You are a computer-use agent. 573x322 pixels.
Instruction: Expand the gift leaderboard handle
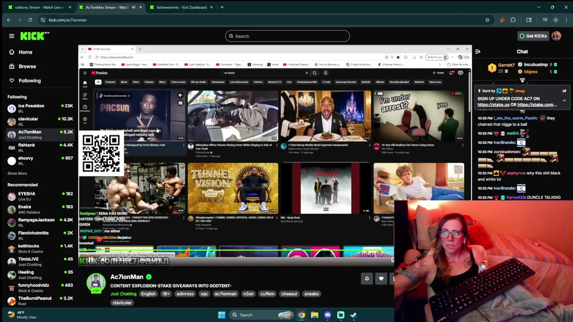pos(522,80)
